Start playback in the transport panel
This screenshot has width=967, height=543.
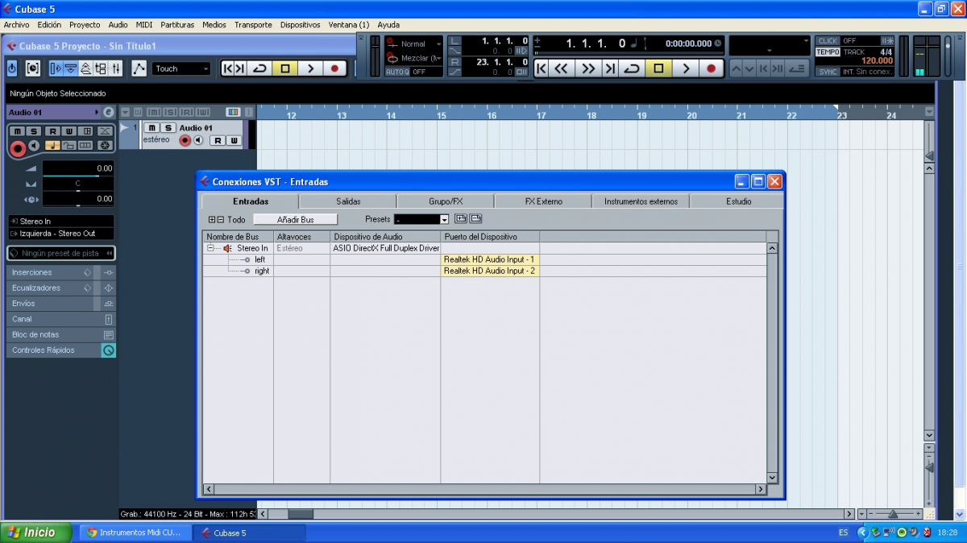pos(686,68)
